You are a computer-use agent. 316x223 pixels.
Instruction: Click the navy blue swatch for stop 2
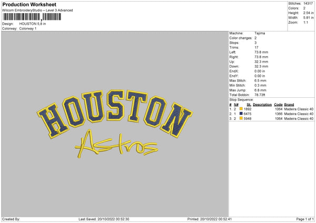tap(241, 114)
